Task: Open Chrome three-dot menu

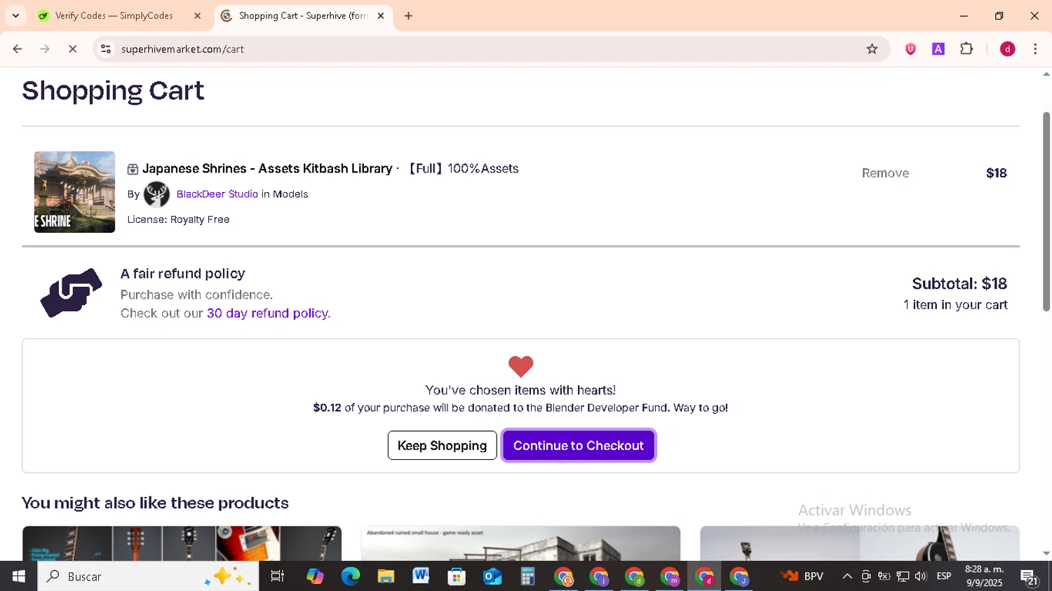Action: [x=1035, y=49]
